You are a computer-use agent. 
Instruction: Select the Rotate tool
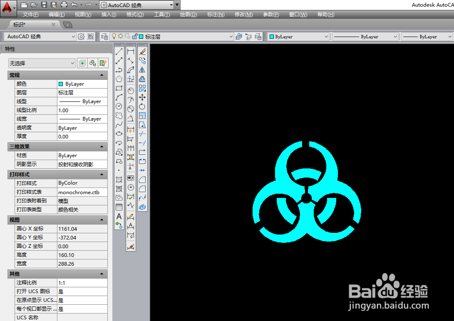(x=142, y=106)
